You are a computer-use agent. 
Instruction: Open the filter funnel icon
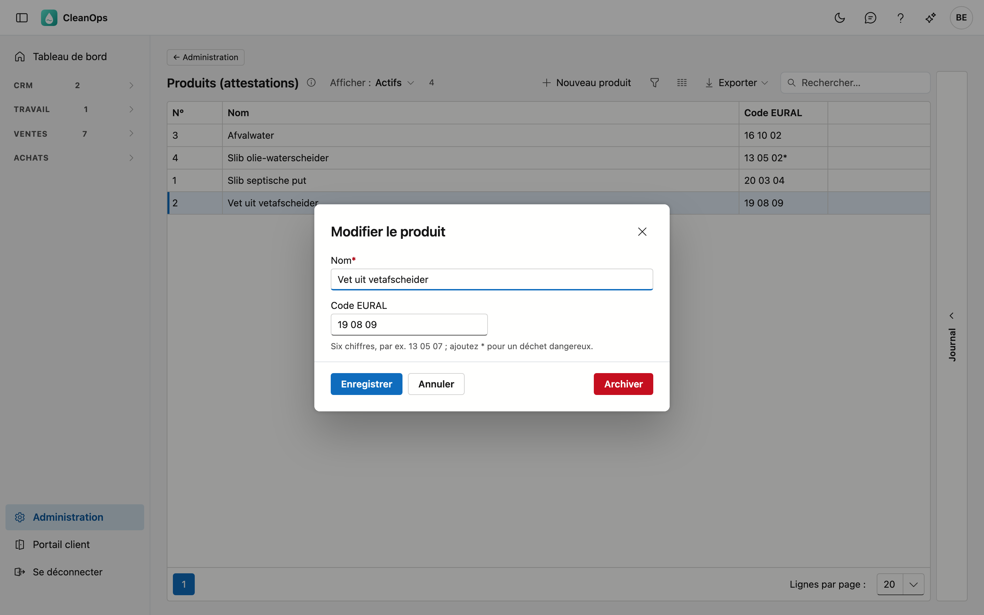pyautogui.click(x=654, y=83)
